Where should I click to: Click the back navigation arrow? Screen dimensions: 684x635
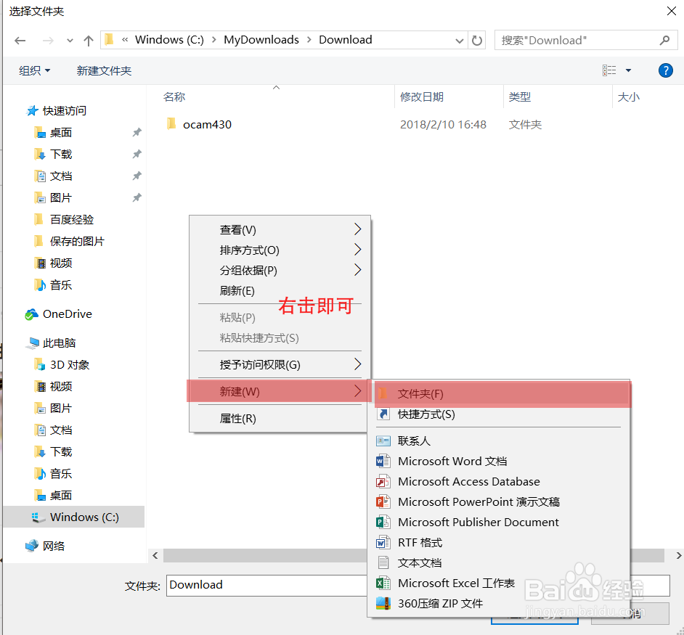pos(20,40)
